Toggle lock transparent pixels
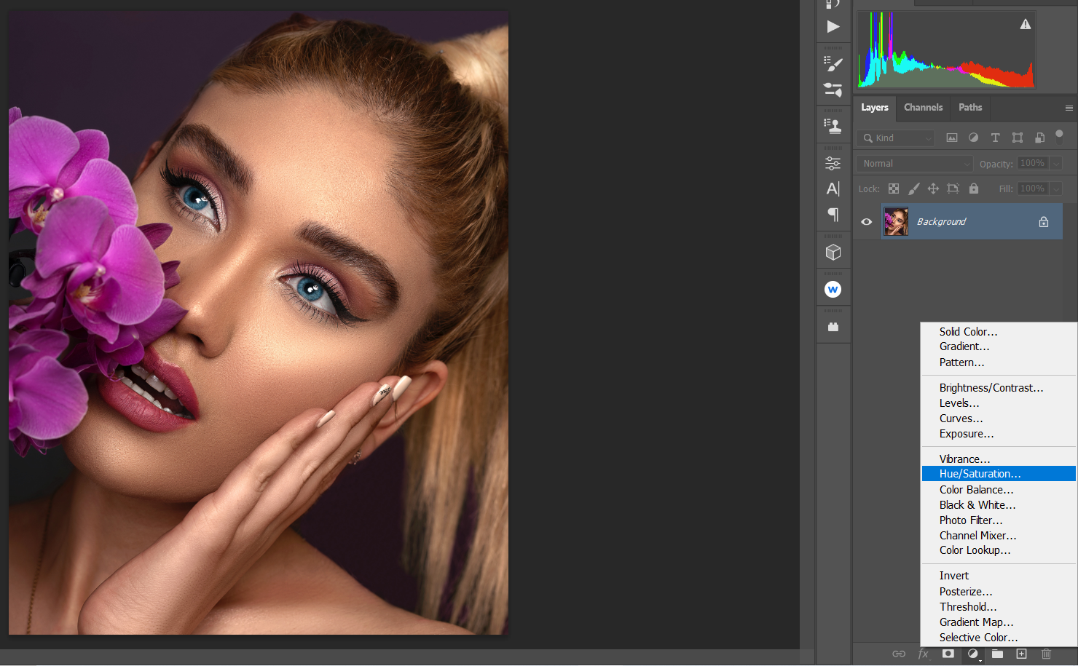 point(894,189)
